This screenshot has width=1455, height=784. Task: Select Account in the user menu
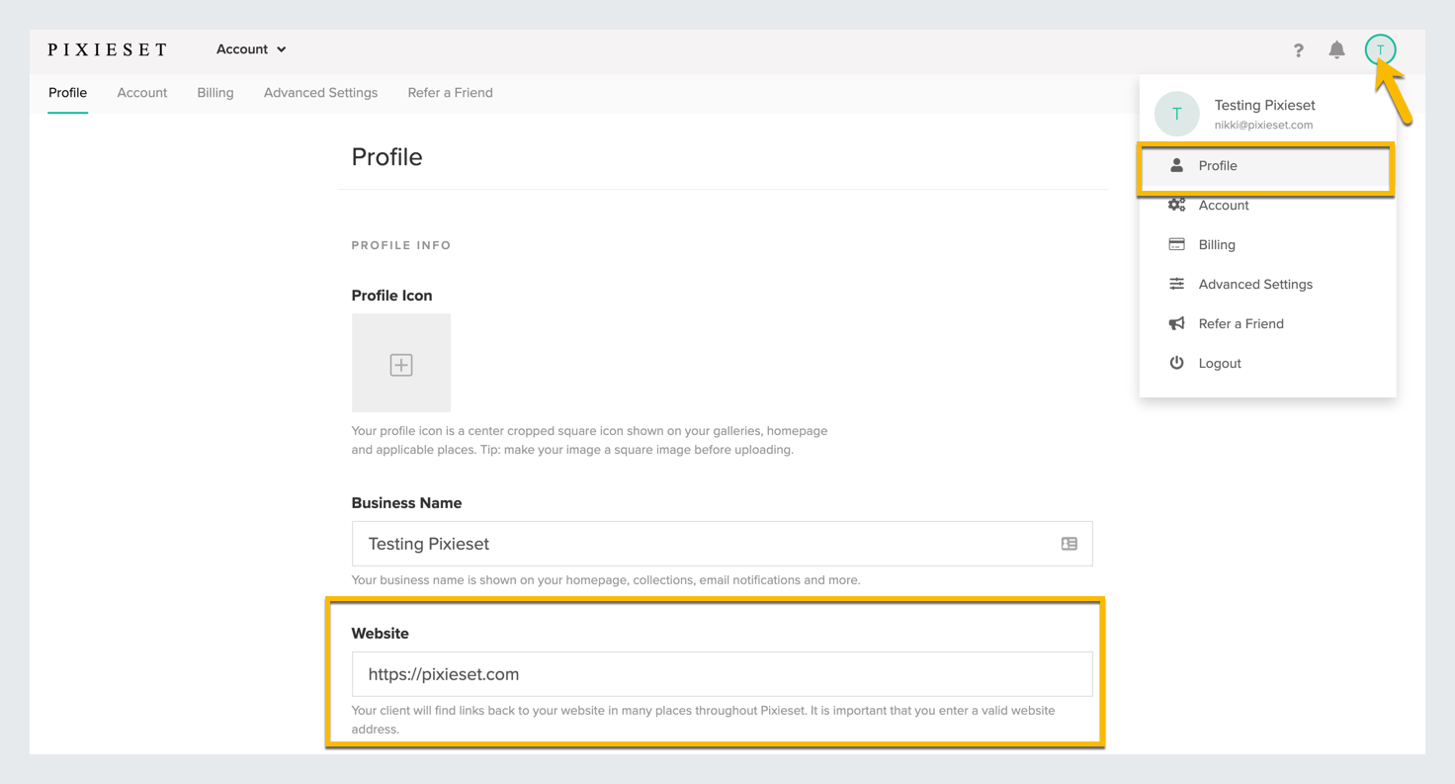click(x=1267, y=205)
